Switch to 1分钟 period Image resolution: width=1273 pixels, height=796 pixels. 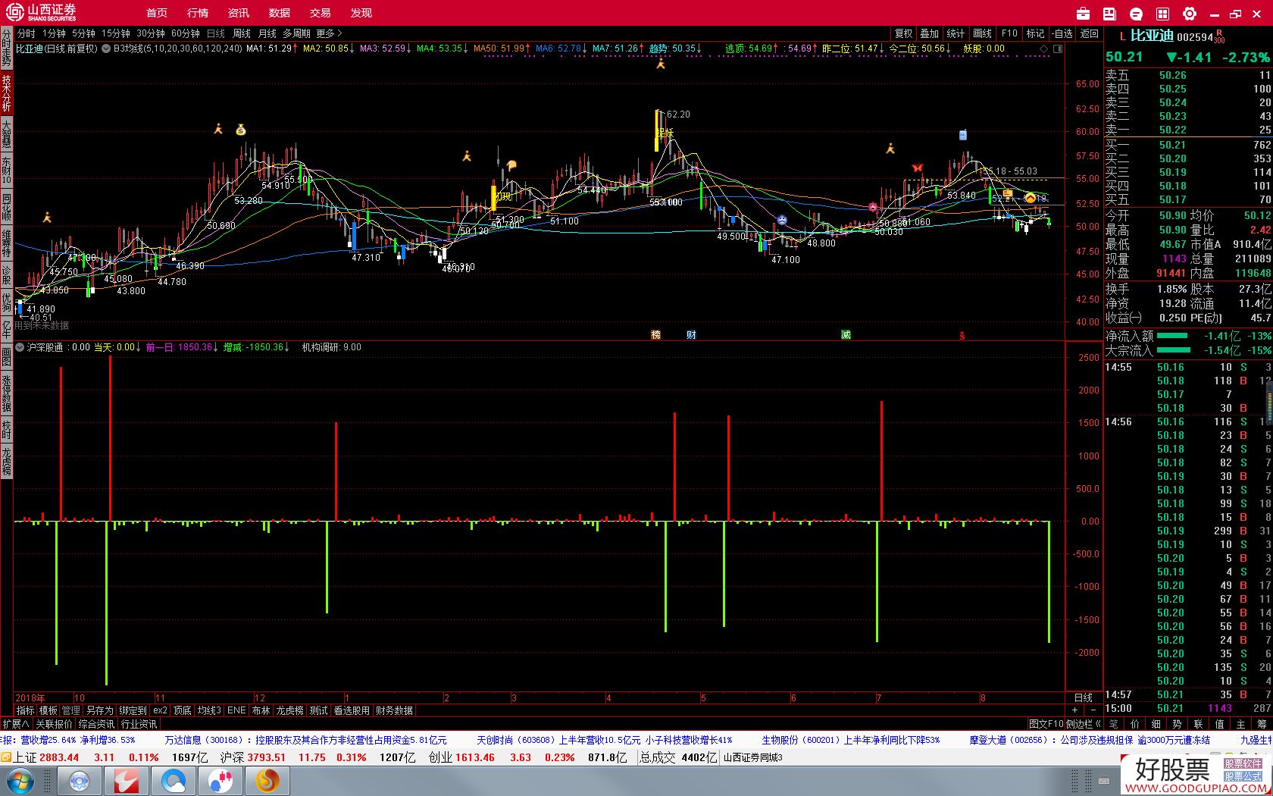coord(54,33)
